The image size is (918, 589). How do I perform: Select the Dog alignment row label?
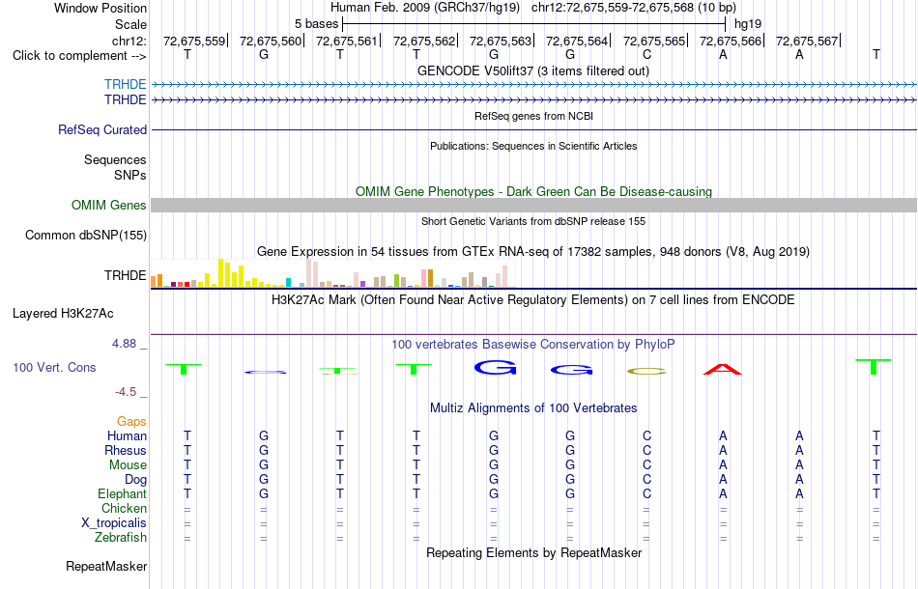[136, 480]
